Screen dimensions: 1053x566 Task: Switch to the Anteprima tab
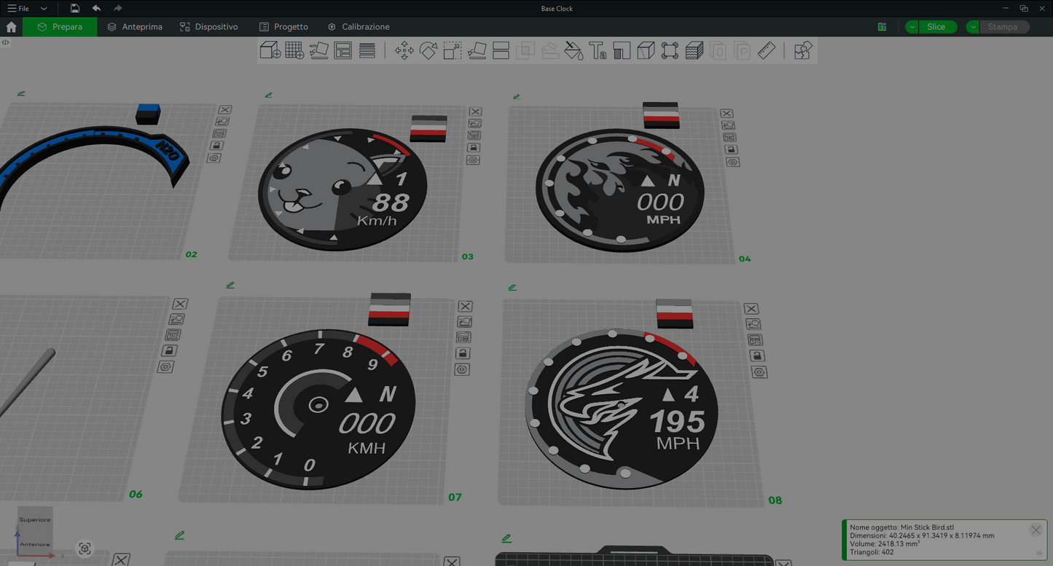(135, 27)
